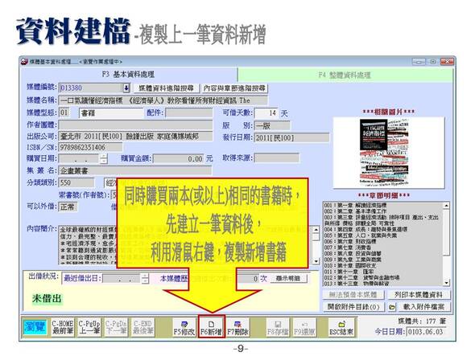Click the 無法預借本媒體 button
475x356 pixels.
click(x=353, y=295)
